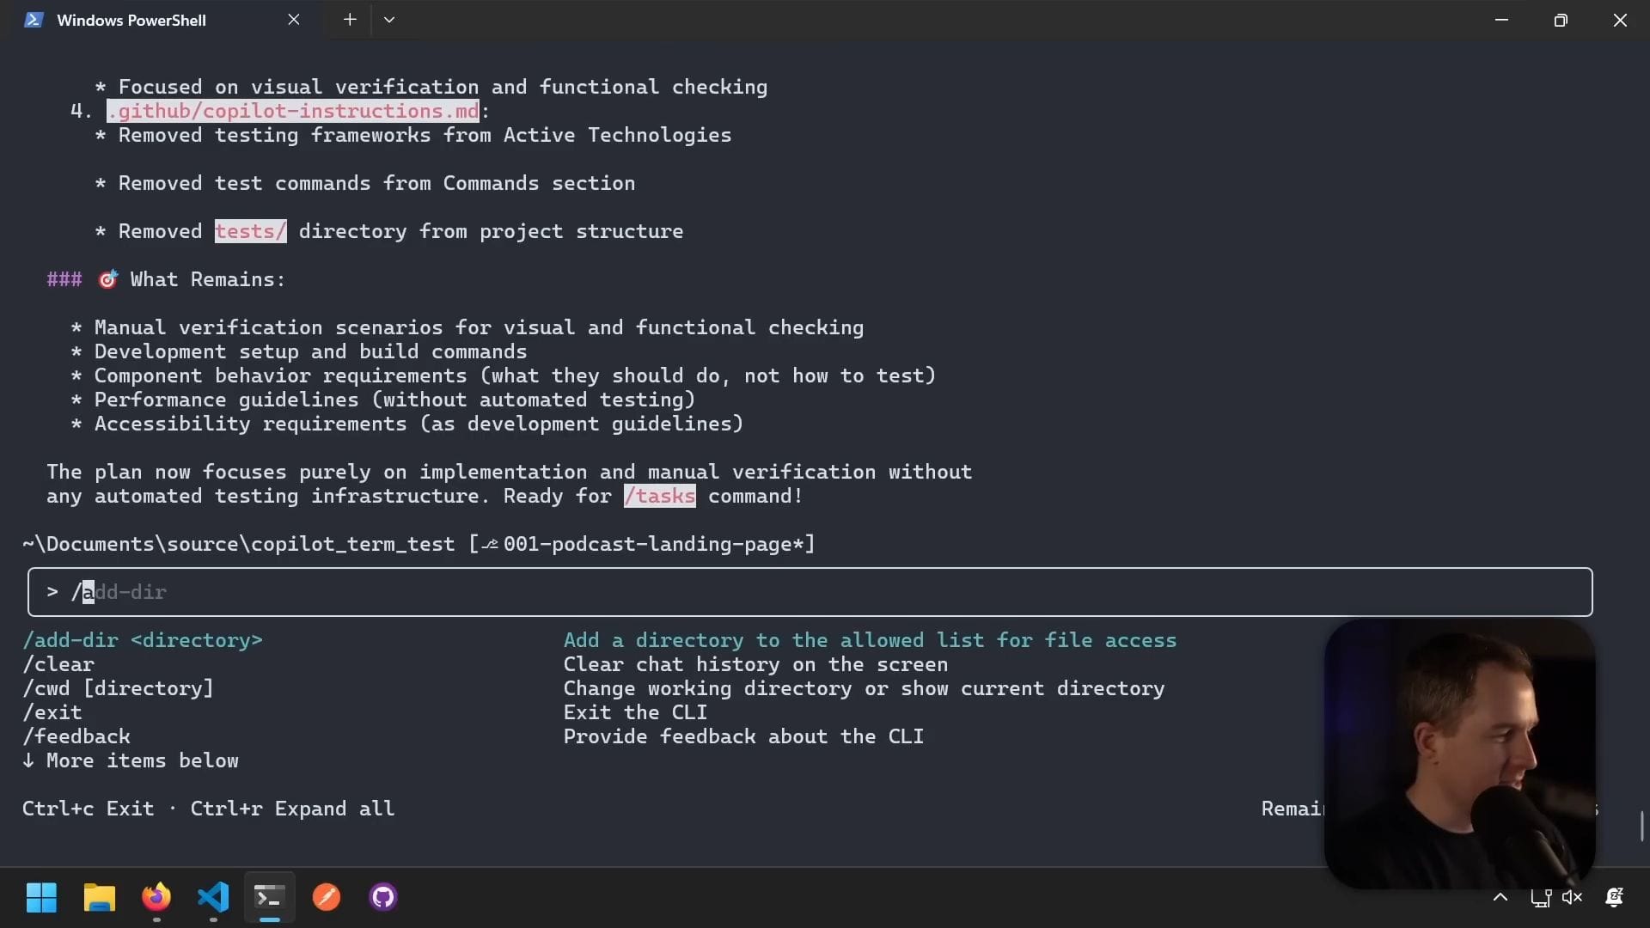Expand the new tab profile dropdown chevron
The height and width of the screenshot is (928, 1650).
[x=389, y=20]
